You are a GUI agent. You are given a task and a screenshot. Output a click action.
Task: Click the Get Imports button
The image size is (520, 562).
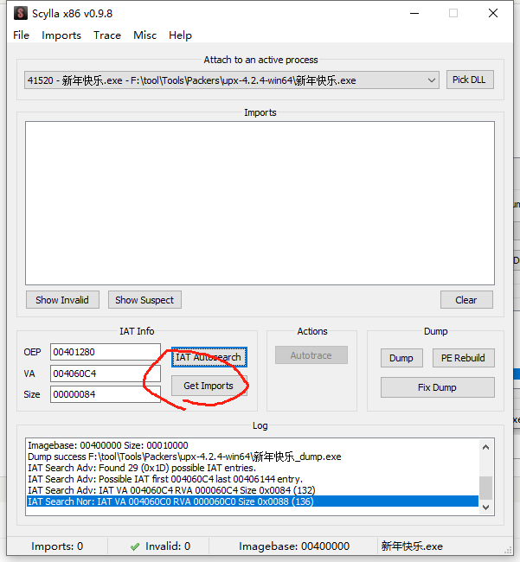[209, 386]
